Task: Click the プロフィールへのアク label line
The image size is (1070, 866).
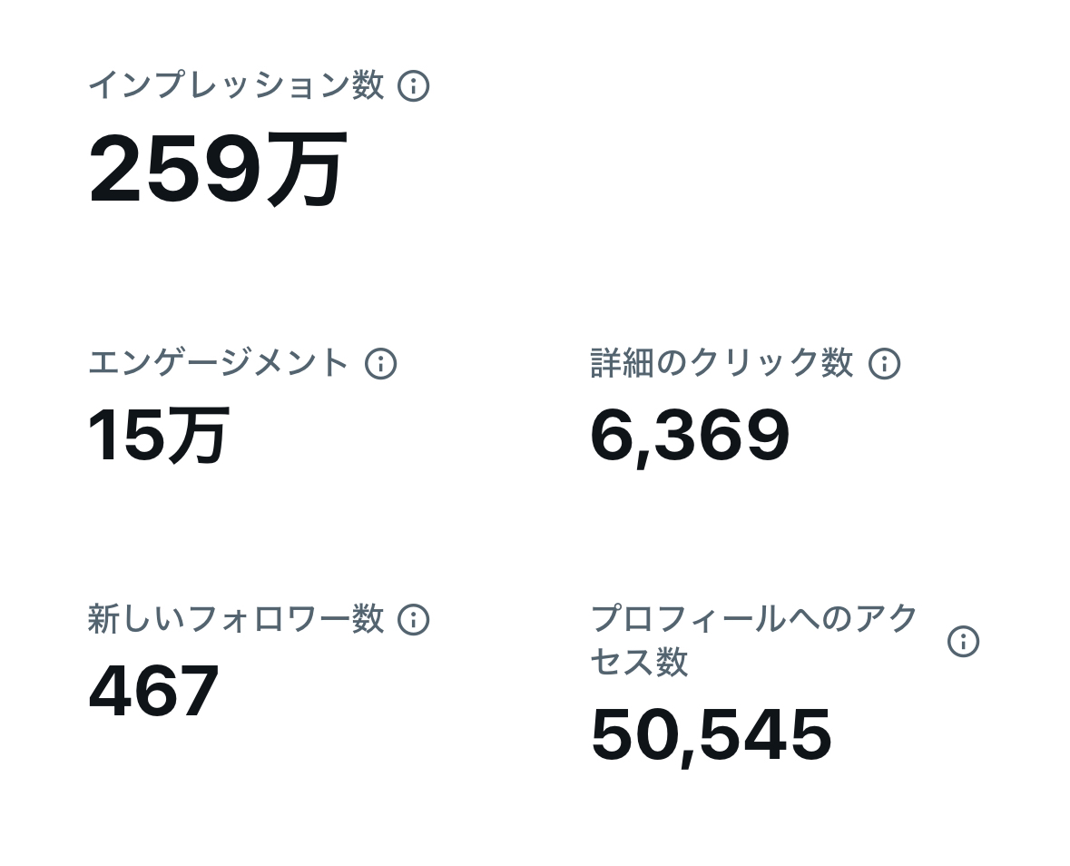Action: [754, 620]
